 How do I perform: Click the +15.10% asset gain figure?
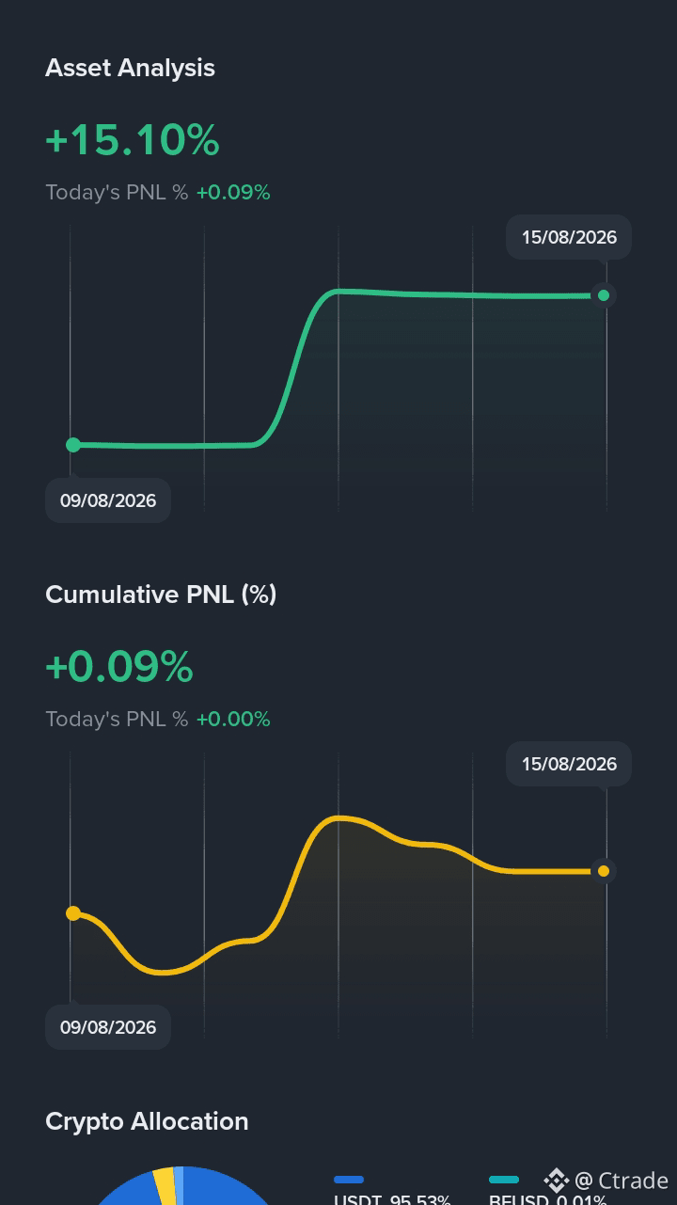pos(133,141)
